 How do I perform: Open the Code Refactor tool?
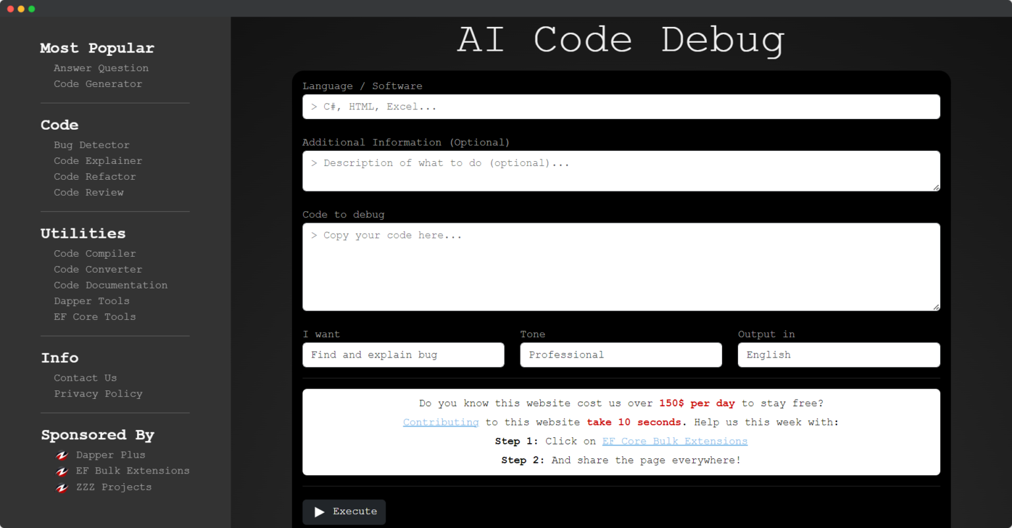click(x=94, y=176)
